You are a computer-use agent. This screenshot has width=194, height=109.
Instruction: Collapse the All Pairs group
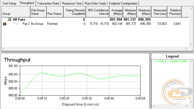click(10, 19)
